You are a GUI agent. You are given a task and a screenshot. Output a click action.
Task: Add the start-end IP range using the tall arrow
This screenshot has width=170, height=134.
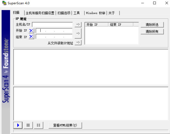78,33
